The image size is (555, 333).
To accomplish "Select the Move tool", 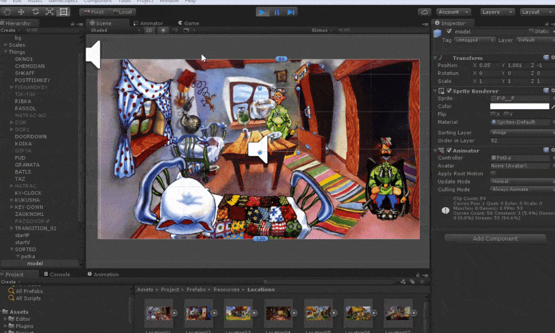I will tap(21, 12).
